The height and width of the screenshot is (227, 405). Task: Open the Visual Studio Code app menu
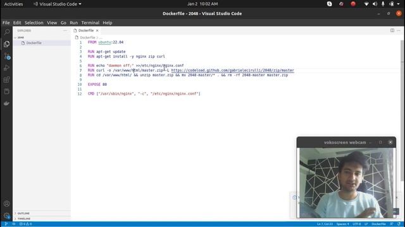click(x=57, y=4)
